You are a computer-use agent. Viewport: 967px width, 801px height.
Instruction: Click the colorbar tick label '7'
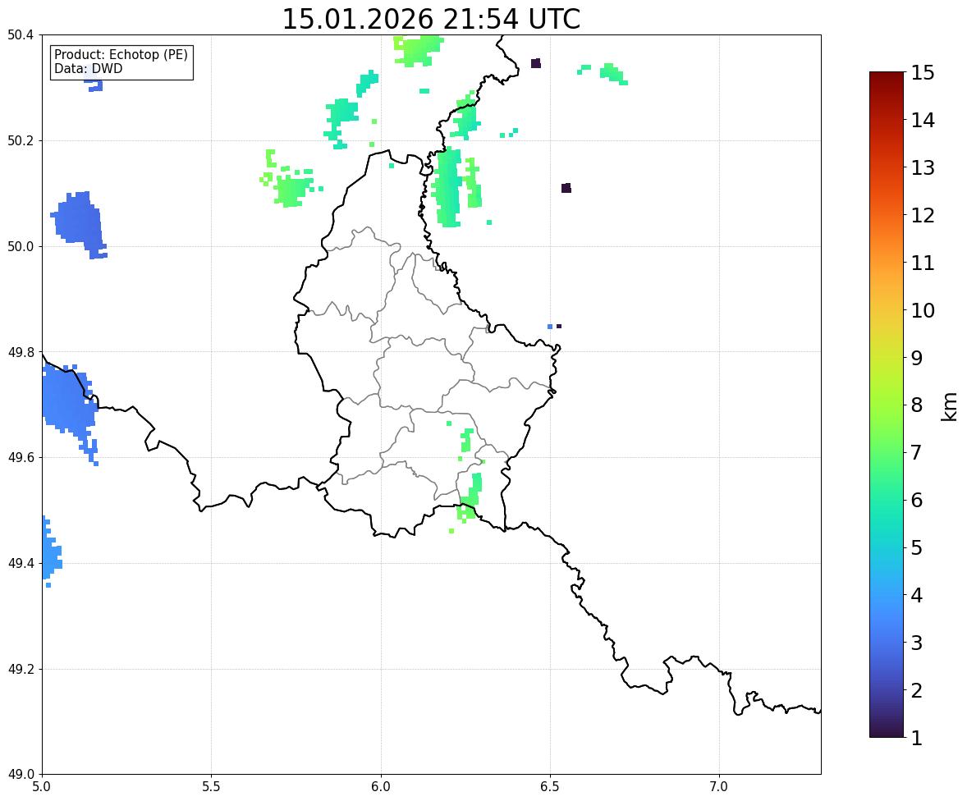[917, 452]
